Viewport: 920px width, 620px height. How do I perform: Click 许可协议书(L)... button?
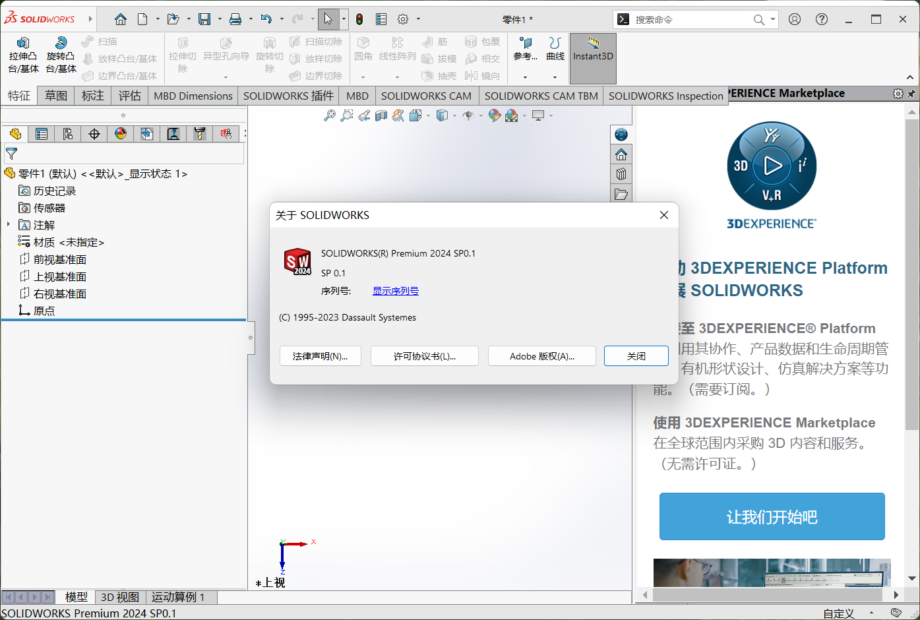coord(425,356)
